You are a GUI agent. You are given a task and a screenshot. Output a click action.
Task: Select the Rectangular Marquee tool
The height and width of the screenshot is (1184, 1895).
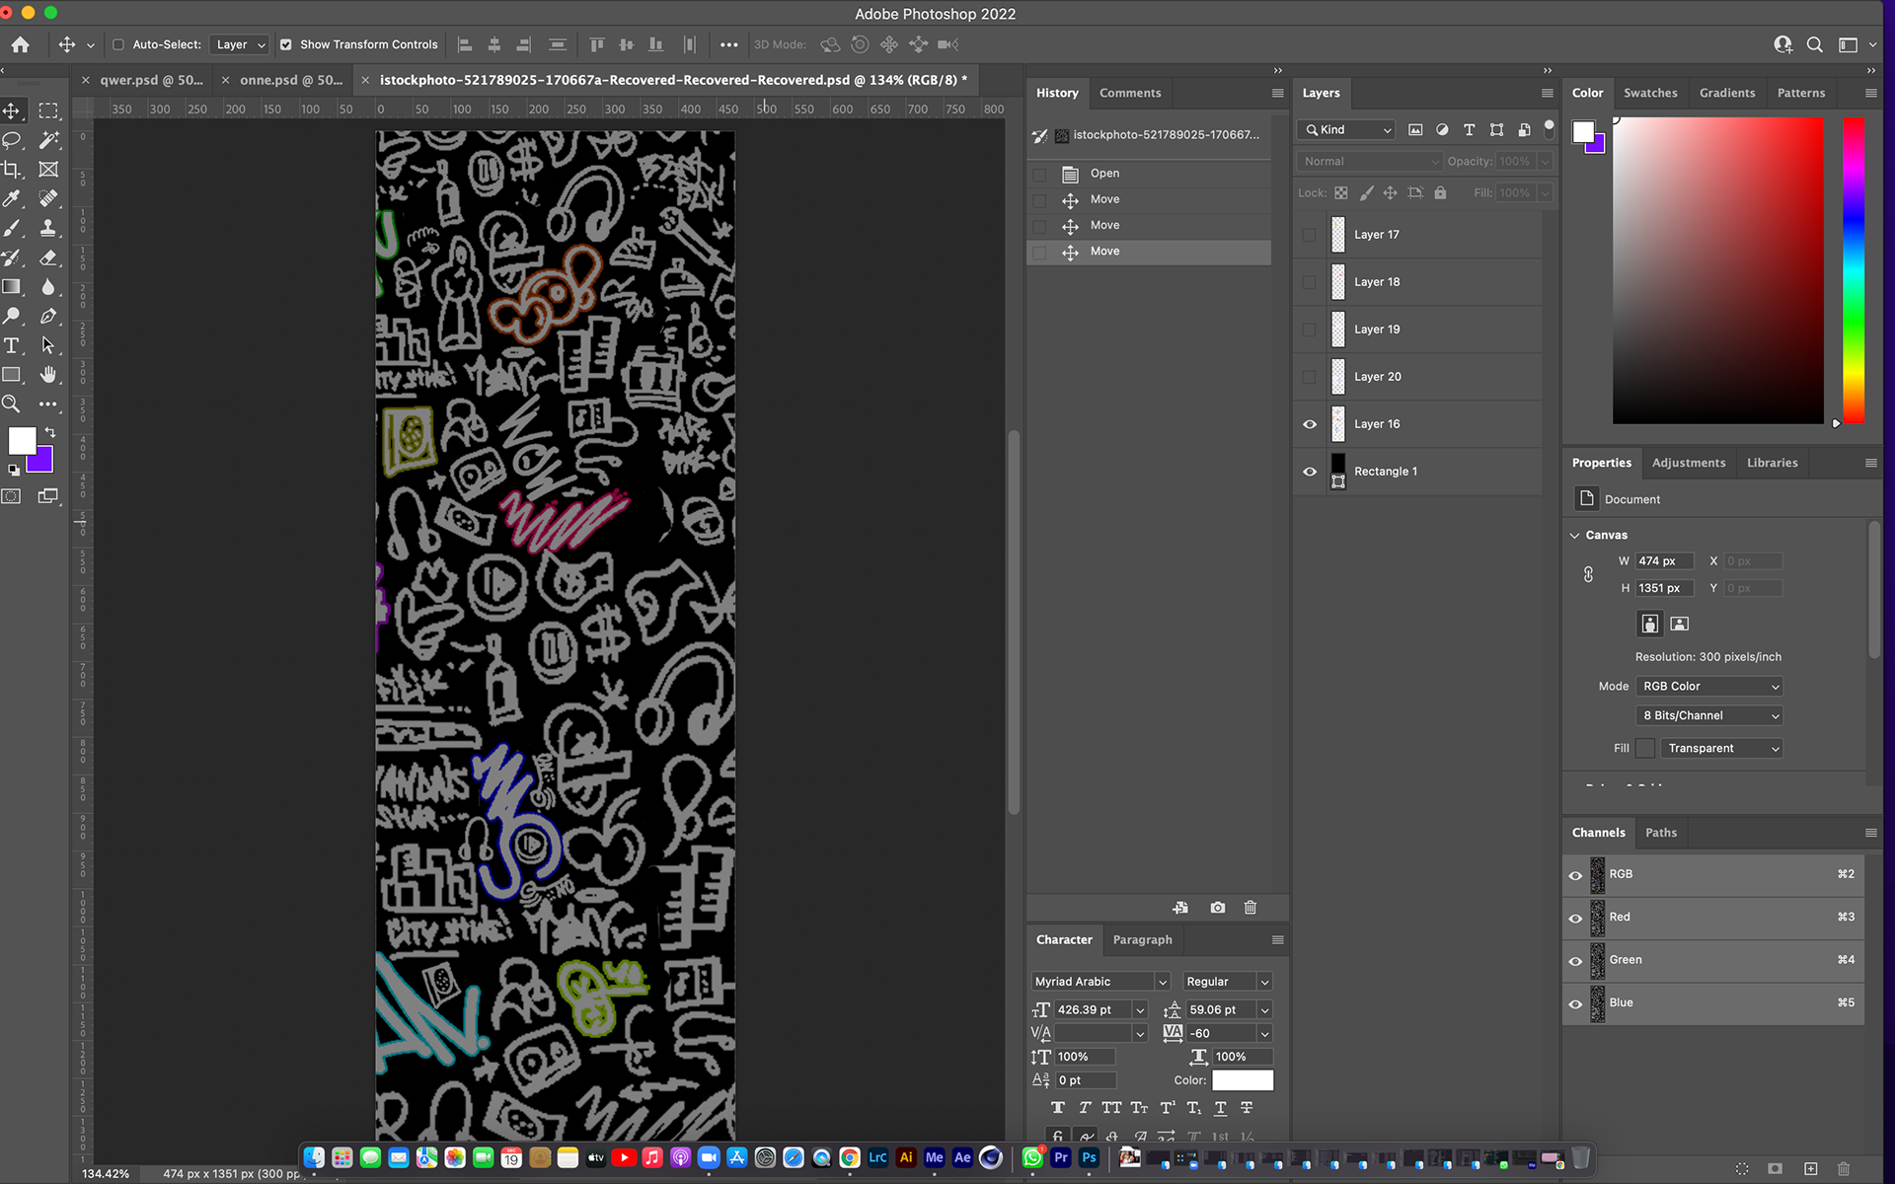pyautogui.click(x=48, y=111)
